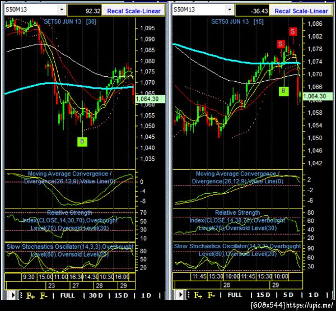Click MACD indicator title in left chart

point(69,178)
